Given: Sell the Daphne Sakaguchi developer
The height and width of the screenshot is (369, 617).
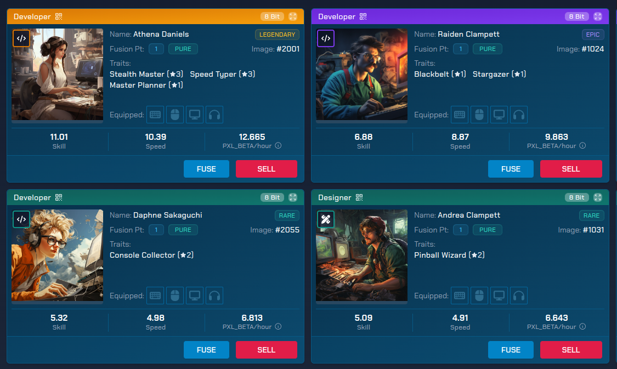Looking at the screenshot, I should 266,350.
